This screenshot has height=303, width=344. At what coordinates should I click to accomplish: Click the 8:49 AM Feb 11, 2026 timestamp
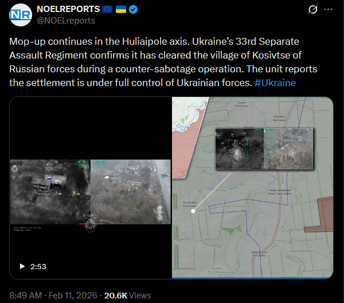pos(53,296)
